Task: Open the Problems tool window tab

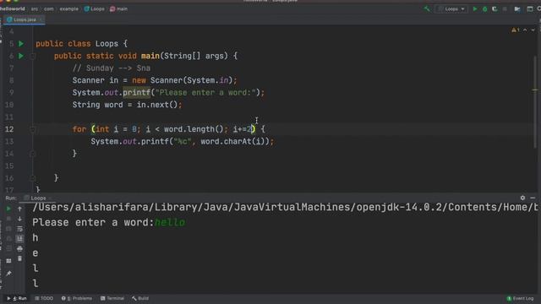Action: (x=77, y=298)
